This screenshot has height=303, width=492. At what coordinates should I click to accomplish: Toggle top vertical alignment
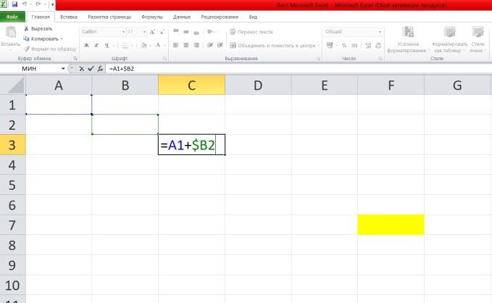coord(176,32)
